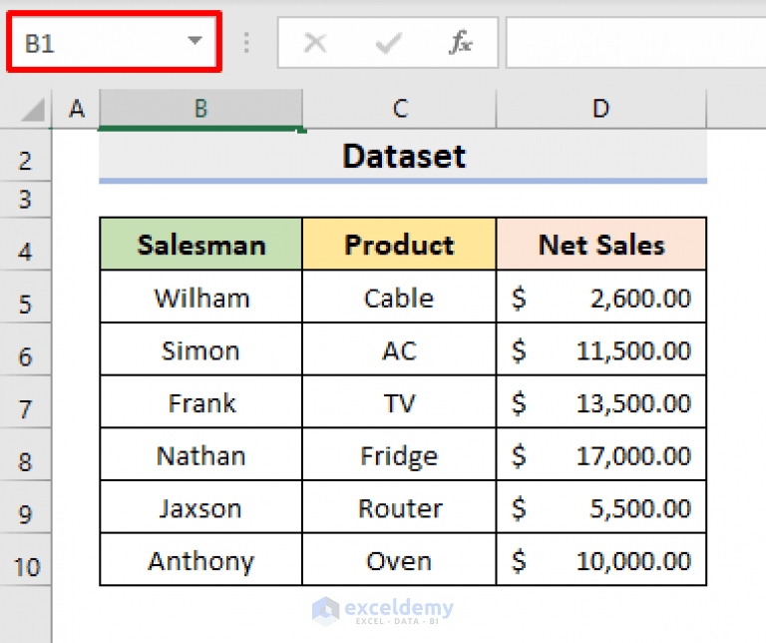Select the Fridge product cell
This screenshot has height=643, width=766.
click(x=399, y=454)
